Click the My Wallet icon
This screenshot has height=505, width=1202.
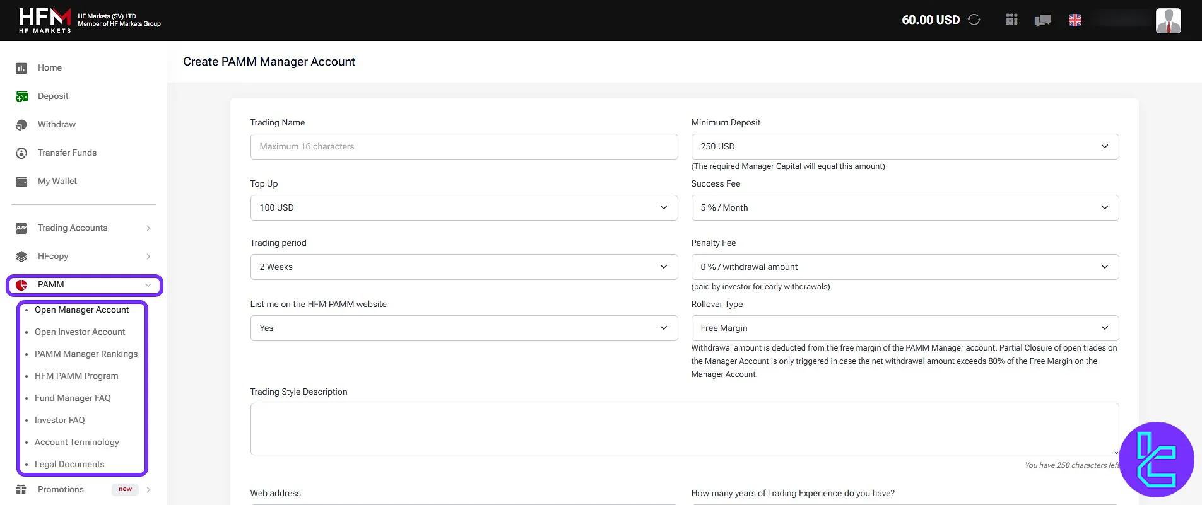[21, 182]
